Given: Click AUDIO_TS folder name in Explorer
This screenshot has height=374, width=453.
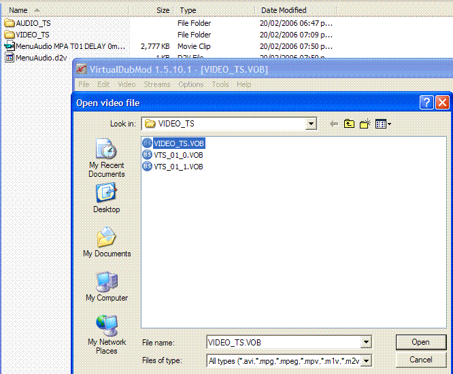Looking at the screenshot, I should pos(33,23).
